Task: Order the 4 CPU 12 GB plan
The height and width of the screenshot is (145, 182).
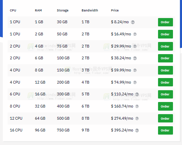Action: 165,82
